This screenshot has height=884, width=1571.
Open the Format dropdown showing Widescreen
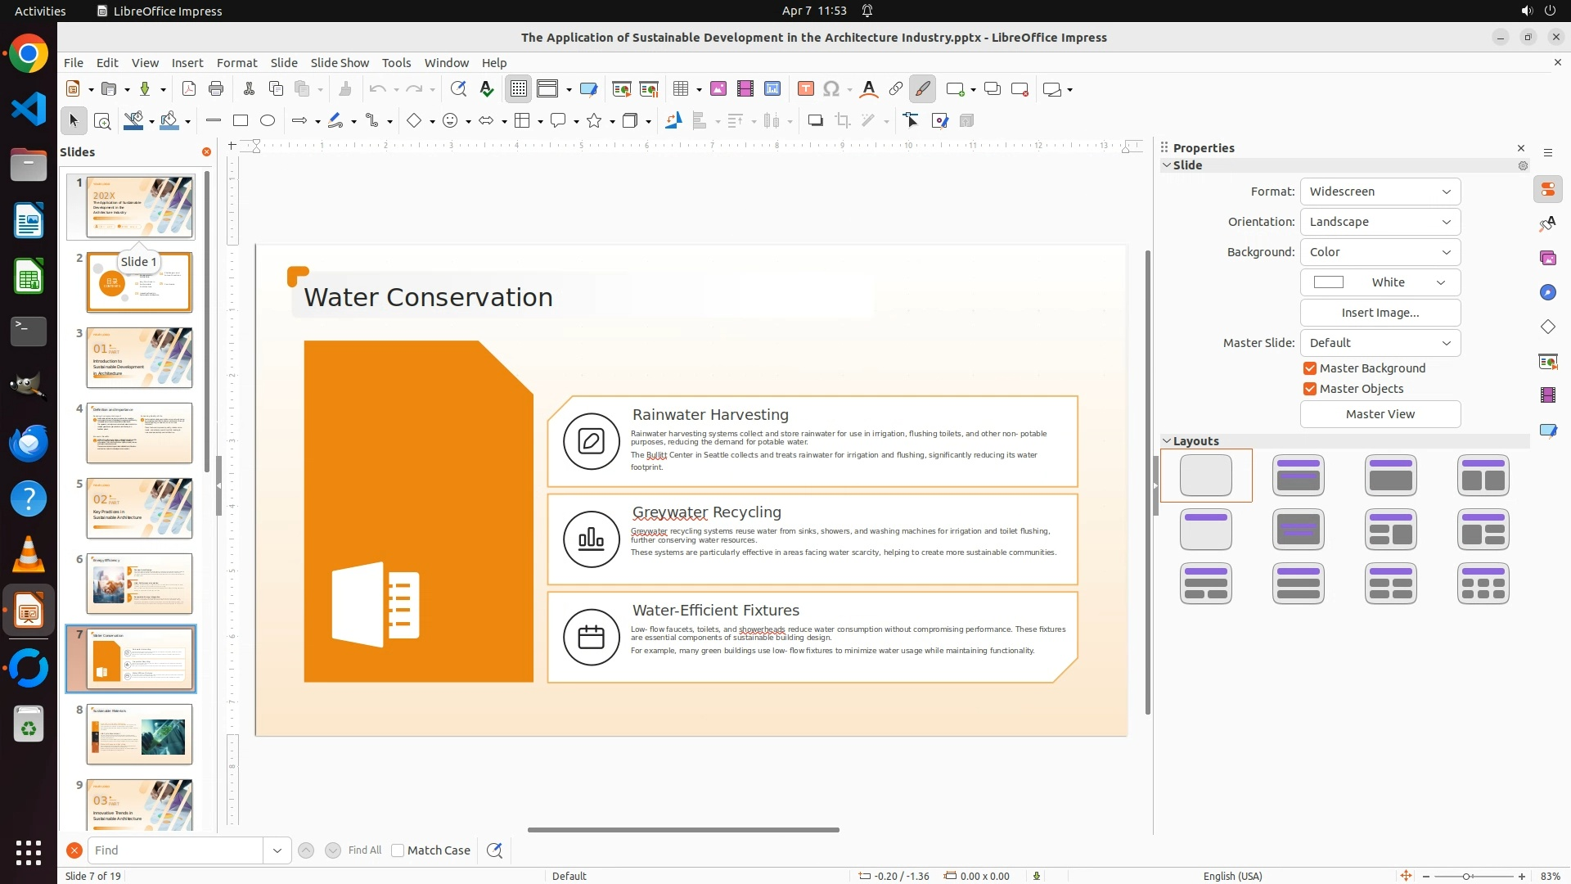1380,192
